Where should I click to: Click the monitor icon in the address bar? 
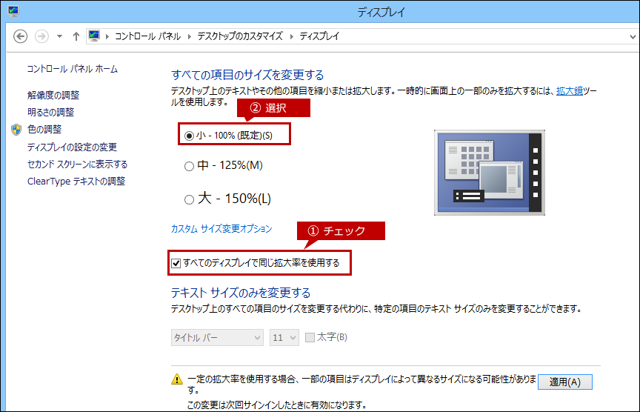(x=94, y=36)
